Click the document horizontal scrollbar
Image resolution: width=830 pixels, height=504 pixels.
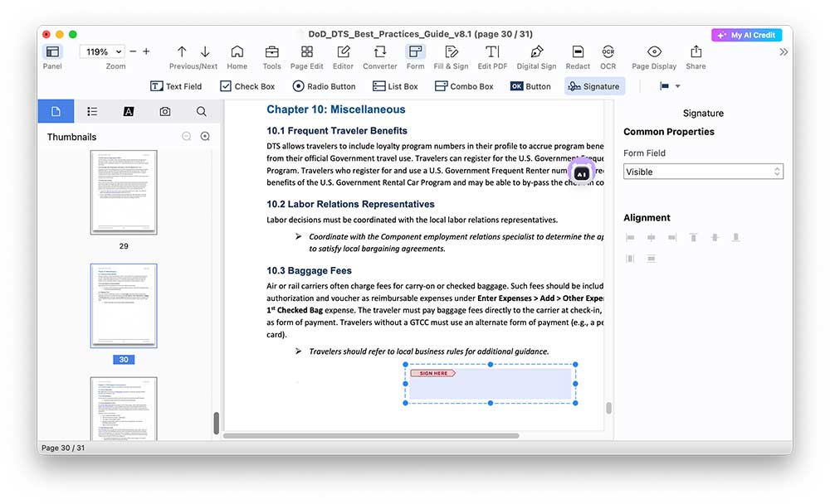click(x=370, y=436)
